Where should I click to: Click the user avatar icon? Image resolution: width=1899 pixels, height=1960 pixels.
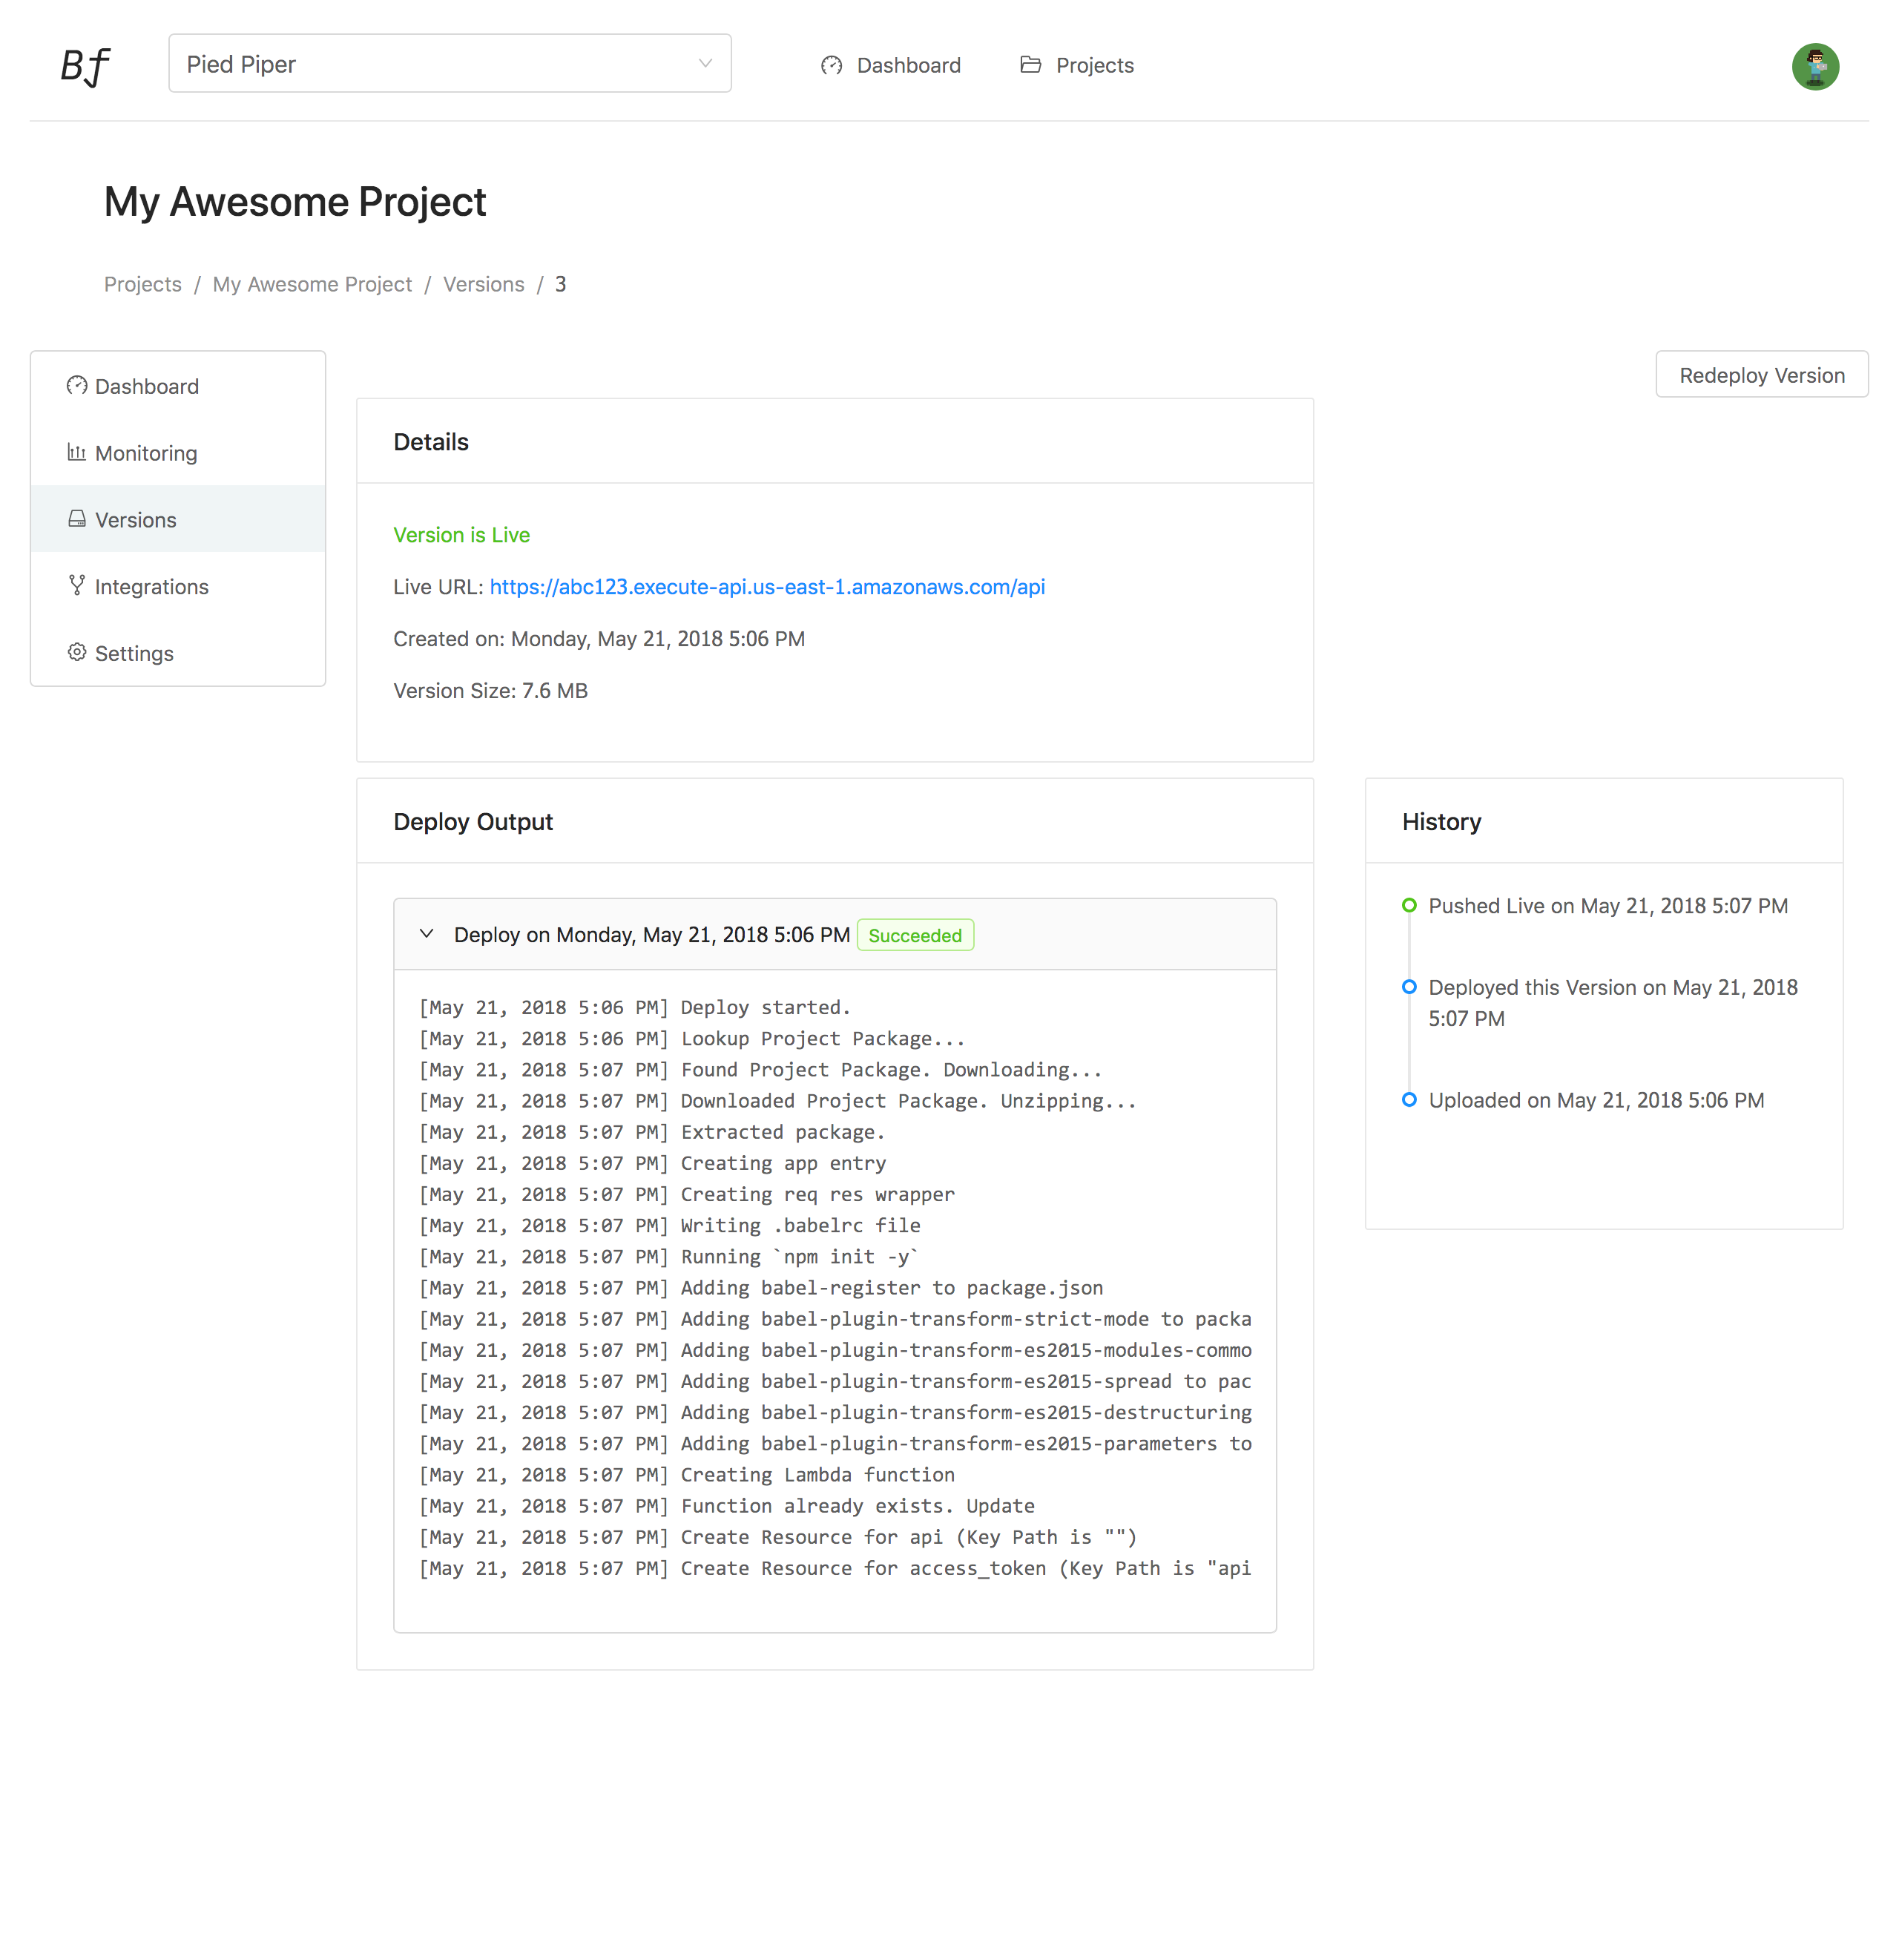click(1814, 66)
